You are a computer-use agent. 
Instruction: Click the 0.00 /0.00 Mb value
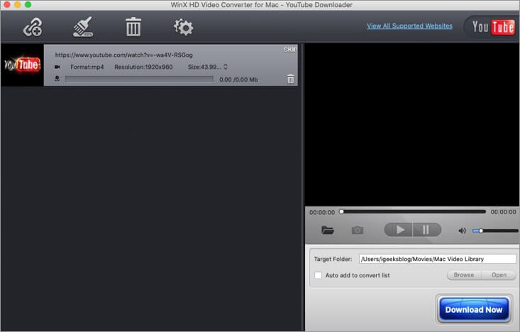point(238,79)
